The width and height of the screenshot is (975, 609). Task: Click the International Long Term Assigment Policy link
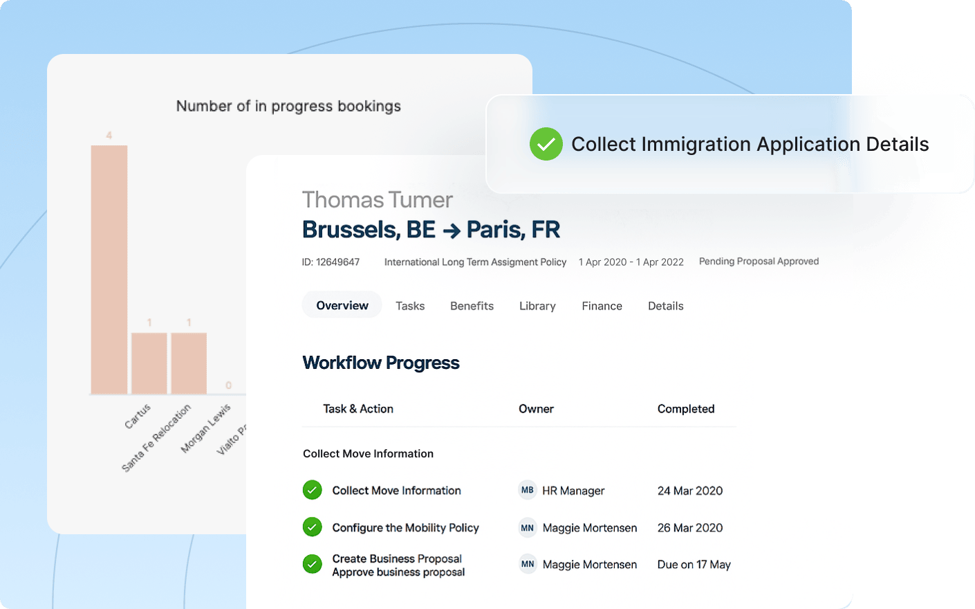pyautogui.click(x=475, y=262)
